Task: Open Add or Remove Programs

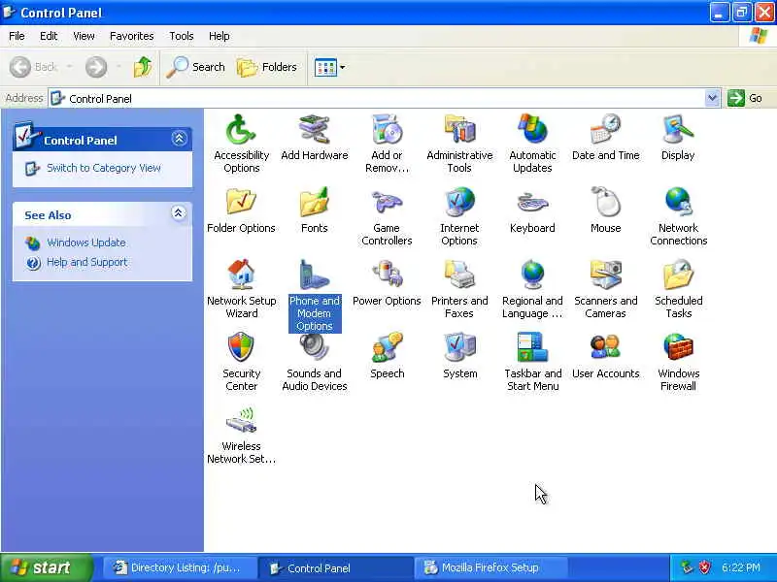Action: tap(387, 144)
